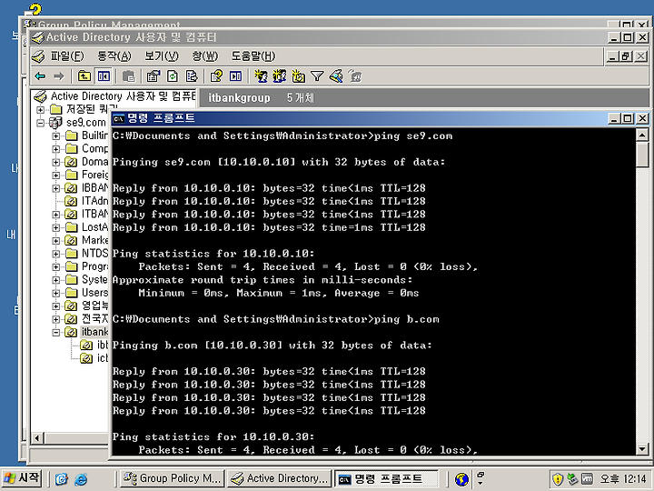Click the network connection tray icon
The image size is (654, 491).
pyautogui.click(x=572, y=479)
